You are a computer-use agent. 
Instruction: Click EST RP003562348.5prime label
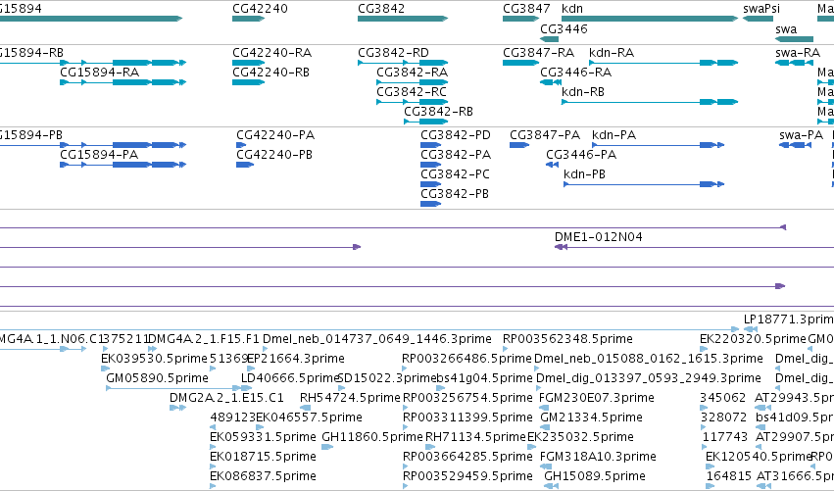pos(567,339)
